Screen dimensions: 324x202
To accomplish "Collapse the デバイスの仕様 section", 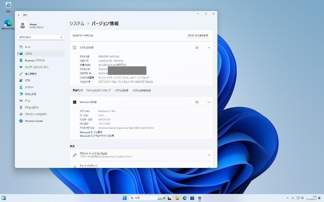I will (209, 47).
